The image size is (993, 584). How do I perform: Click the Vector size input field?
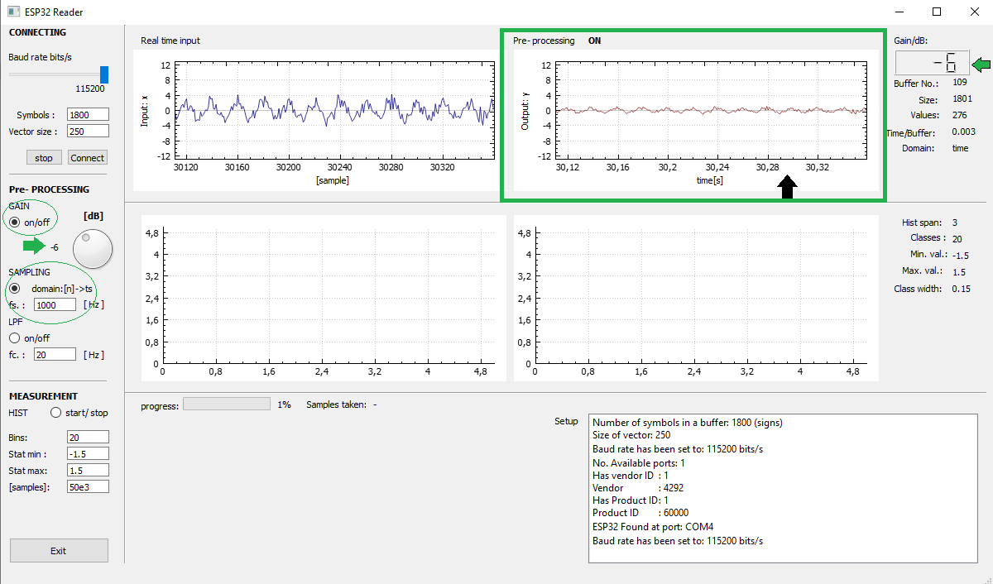(x=89, y=132)
